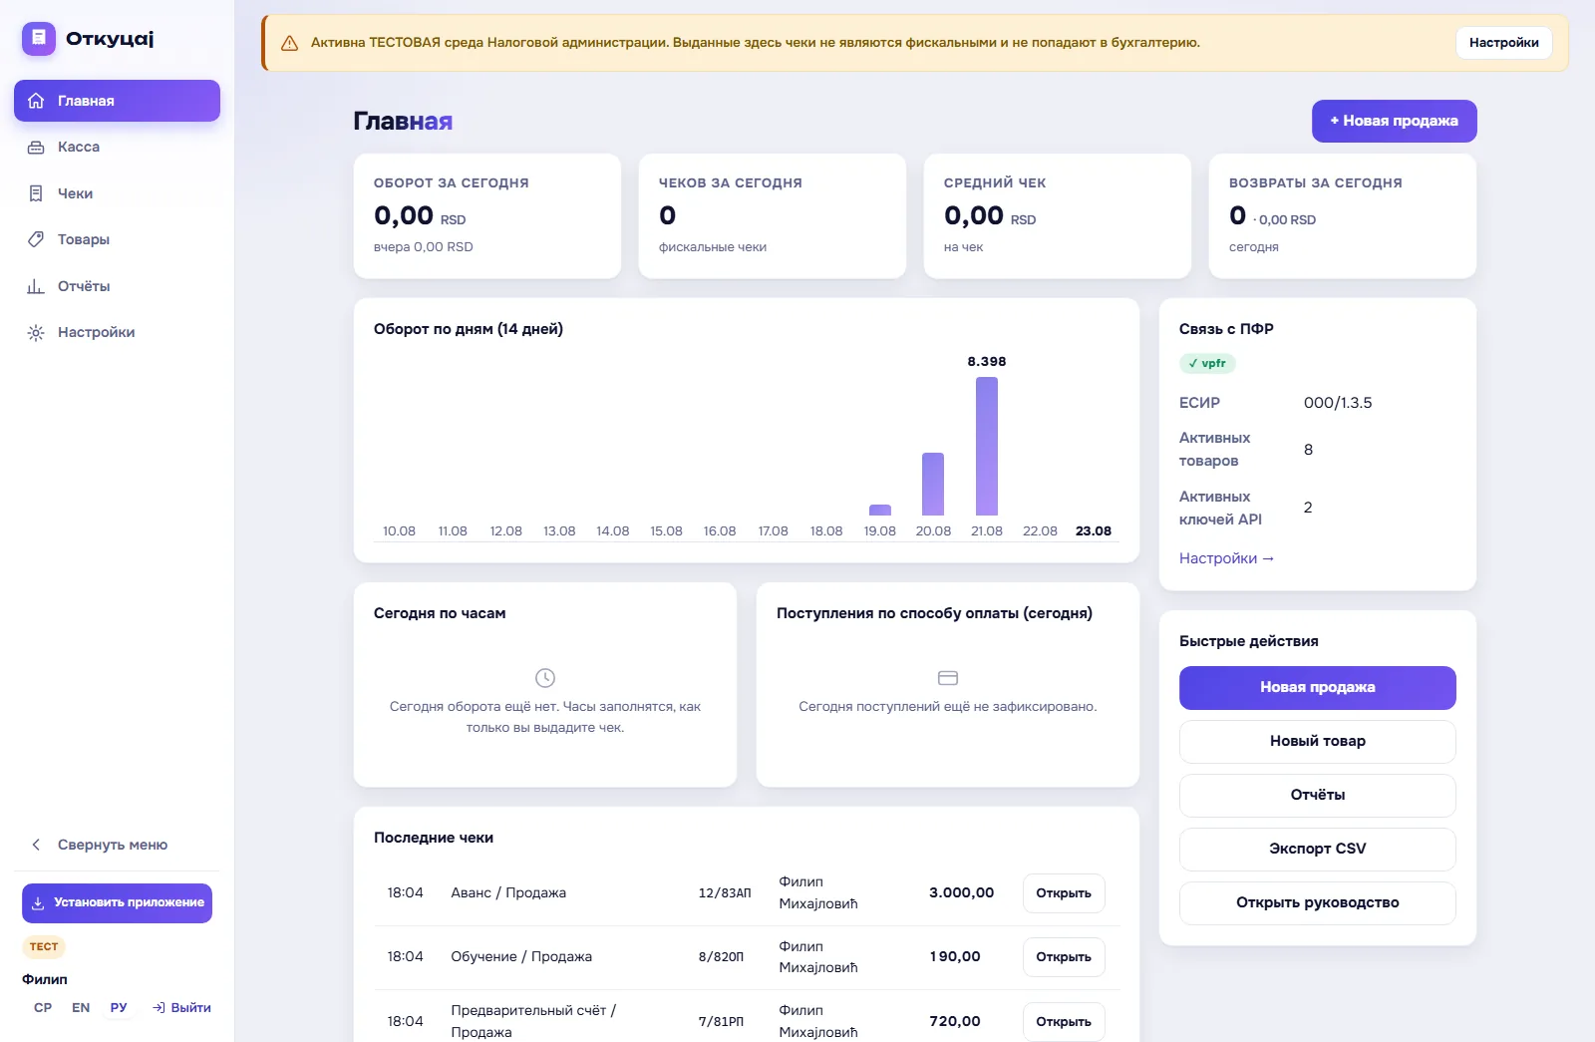Click the receipt icon next to Чеки
The image size is (1595, 1042).
click(x=36, y=193)
